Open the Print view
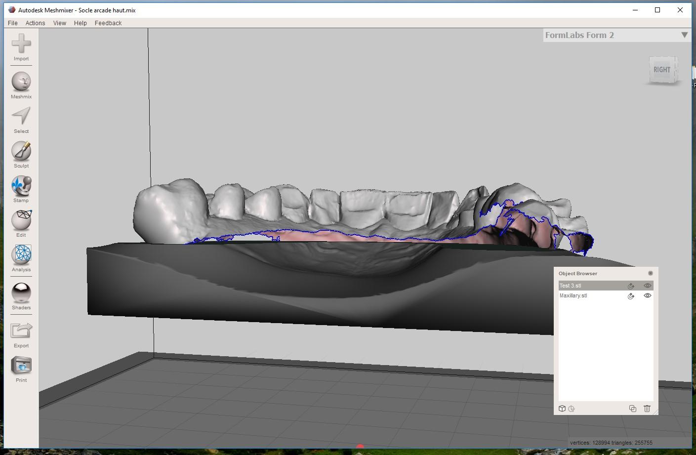 [21, 366]
